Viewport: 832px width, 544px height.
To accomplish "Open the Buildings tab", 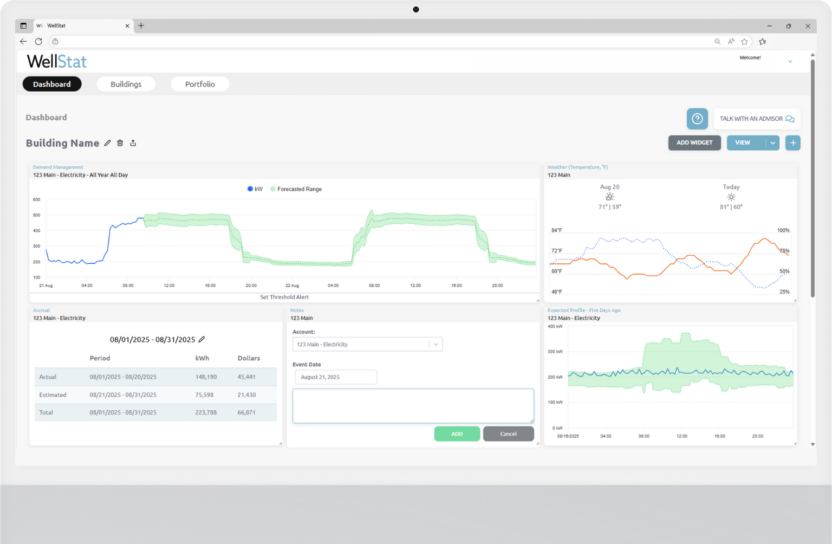I will click(x=126, y=84).
